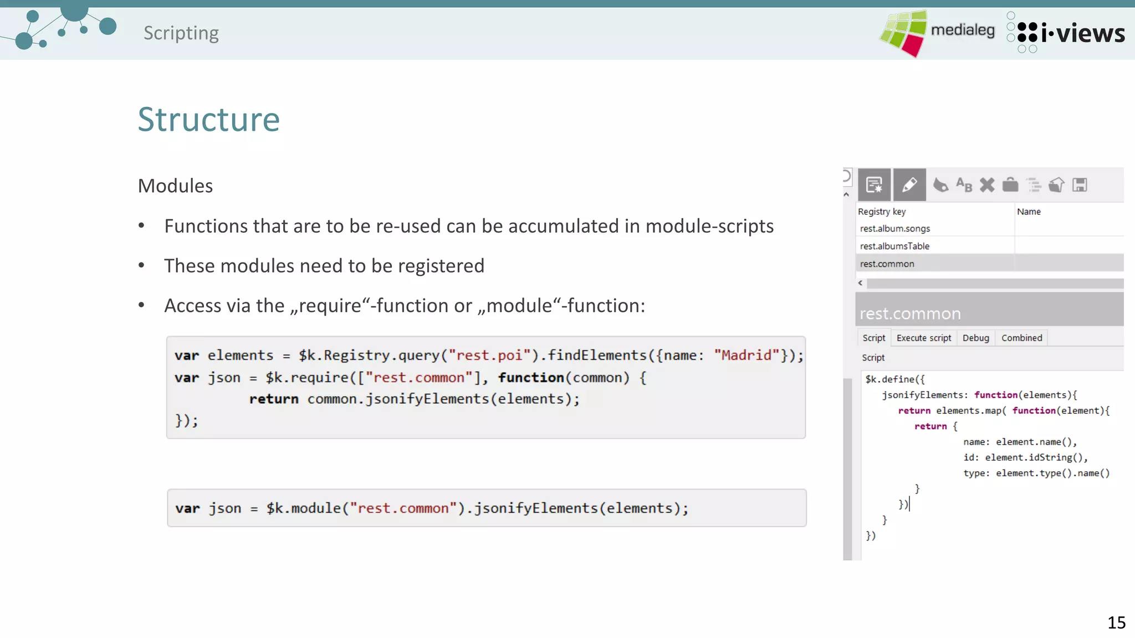Click the rest.common title banner
The width and height of the screenshot is (1135, 638).
pos(990,310)
